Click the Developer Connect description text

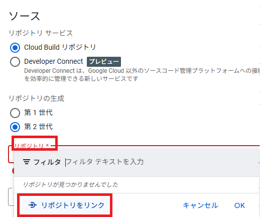142,75
